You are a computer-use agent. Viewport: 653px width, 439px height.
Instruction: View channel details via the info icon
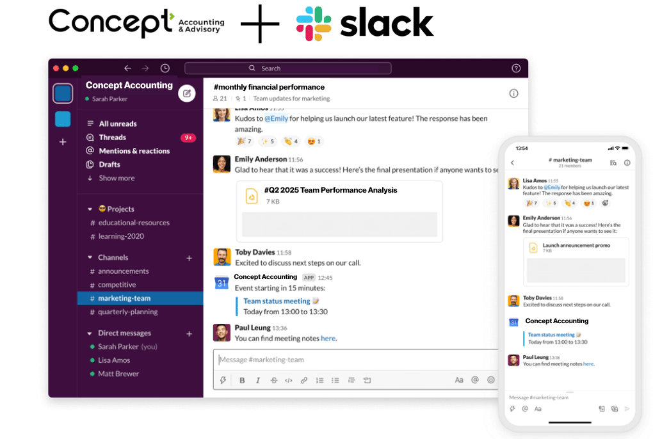(x=514, y=93)
